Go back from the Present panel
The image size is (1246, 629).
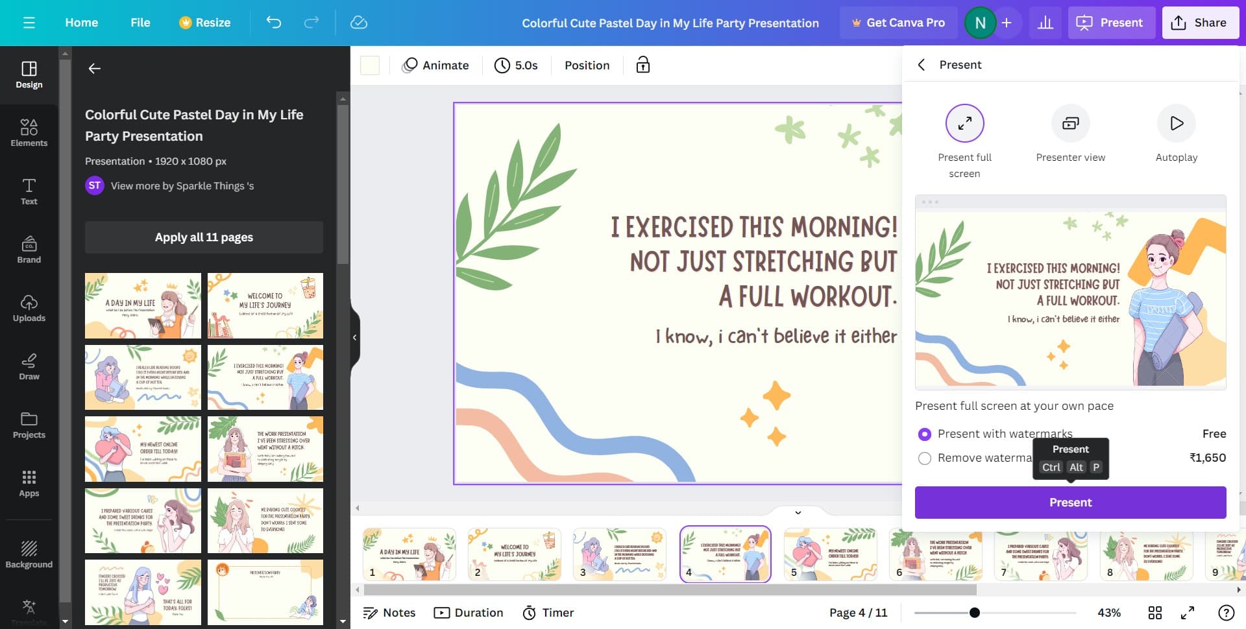(921, 65)
